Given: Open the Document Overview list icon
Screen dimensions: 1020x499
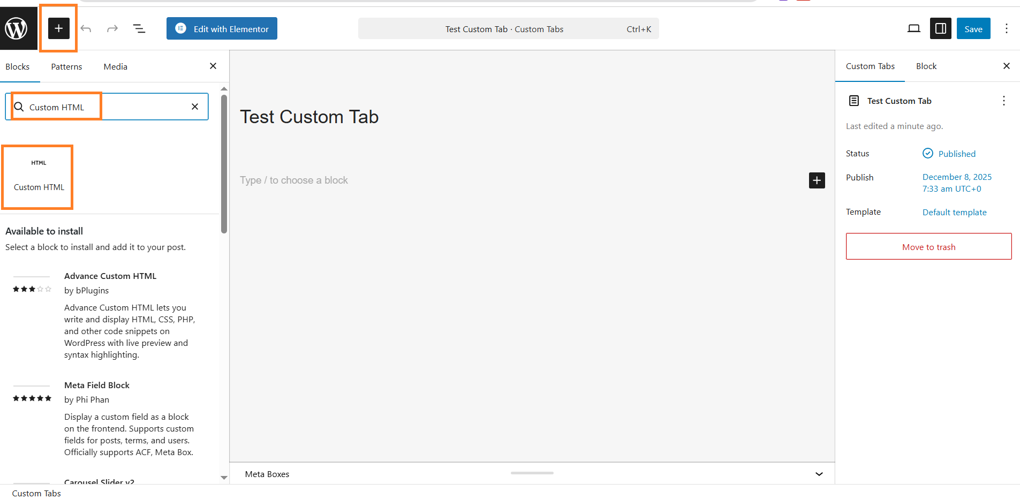Looking at the screenshot, I should [x=139, y=28].
